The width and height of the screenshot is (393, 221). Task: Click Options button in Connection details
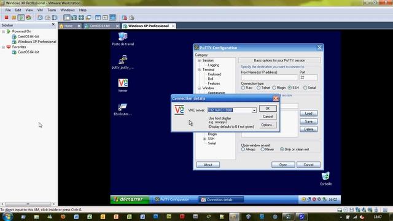tap(268, 125)
